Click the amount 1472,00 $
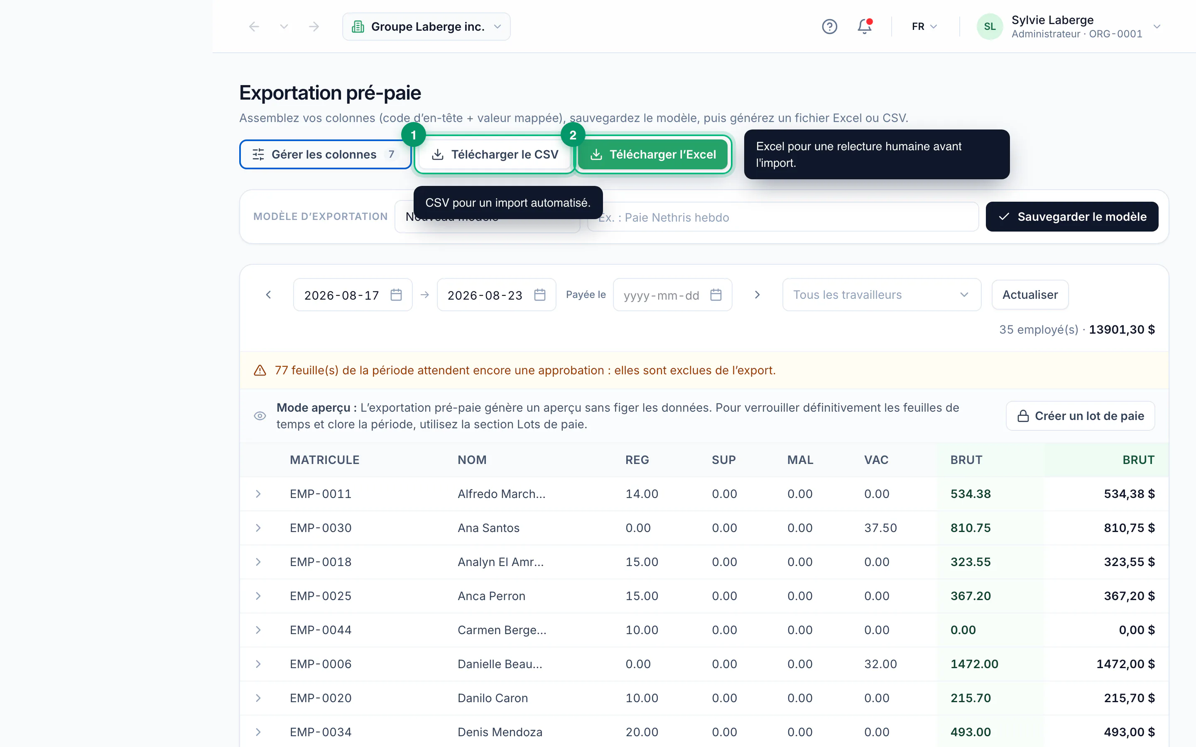Screen dimensions: 1196x747 [x=1125, y=664]
